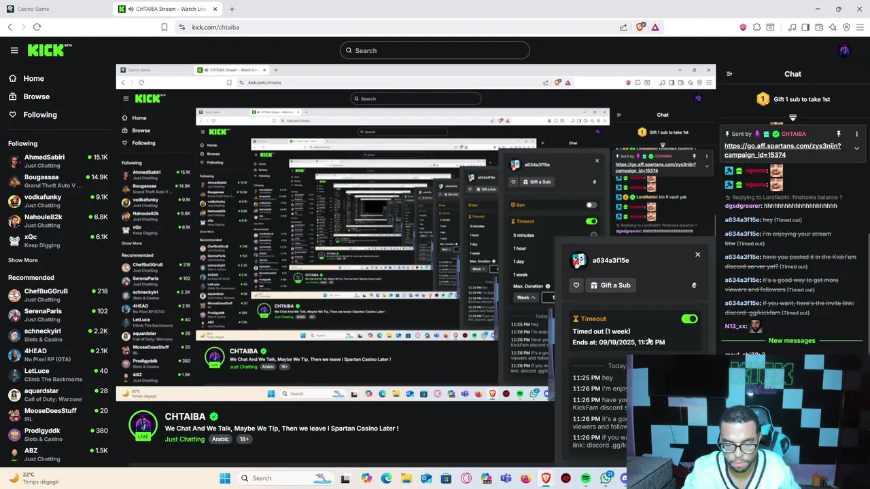Open ChefBuGGruB recommended channel
The width and height of the screenshot is (870, 489).
pyautogui.click(x=58, y=295)
